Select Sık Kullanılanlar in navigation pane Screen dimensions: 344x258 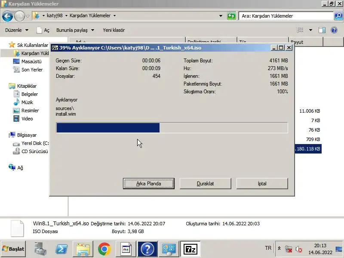pyautogui.click(x=28, y=45)
